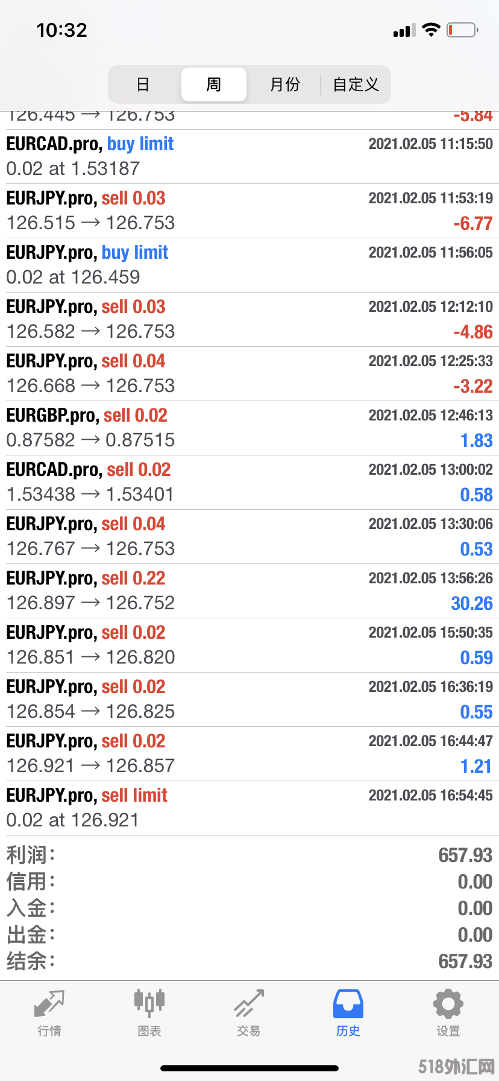Tap the Wi-Fi icon in status bar
The height and width of the screenshot is (1081, 499).
(431, 30)
